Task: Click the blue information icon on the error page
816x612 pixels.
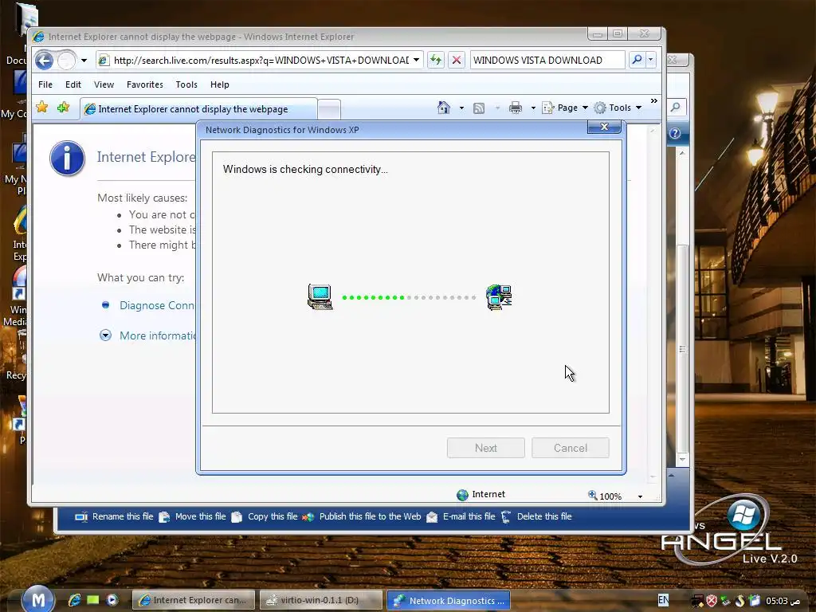Action: (x=67, y=159)
